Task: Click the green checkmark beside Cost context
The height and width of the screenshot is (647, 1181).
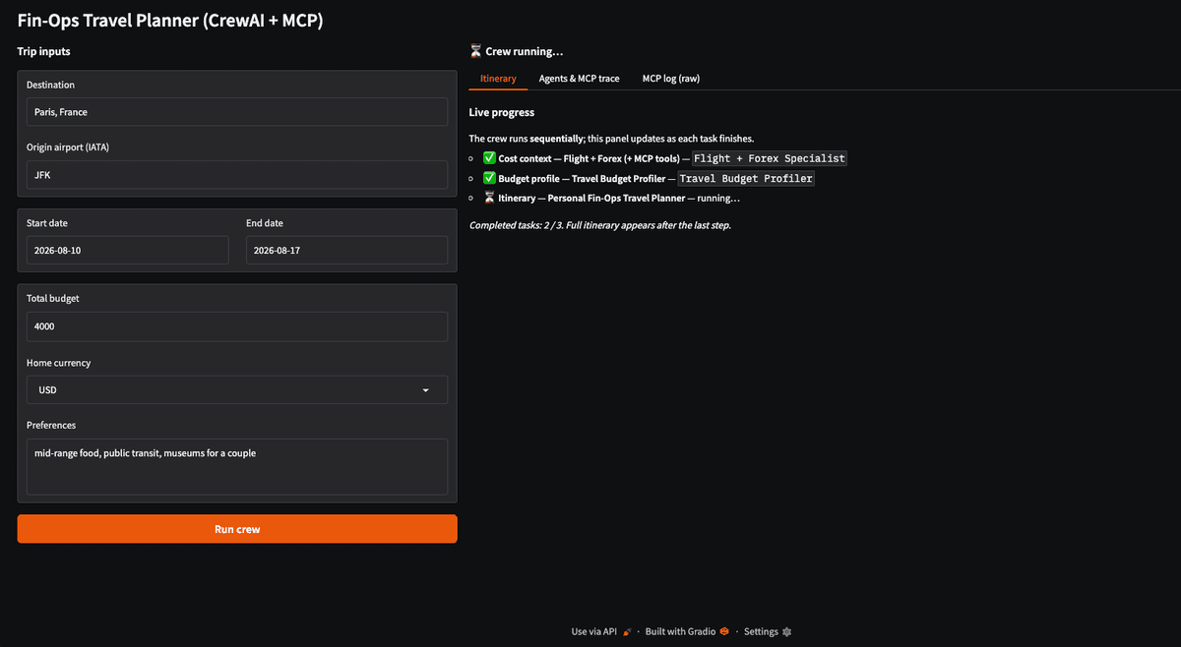Action: click(489, 158)
